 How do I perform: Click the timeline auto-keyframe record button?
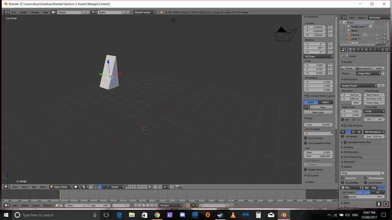pyautogui.click(x=187, y=205)
